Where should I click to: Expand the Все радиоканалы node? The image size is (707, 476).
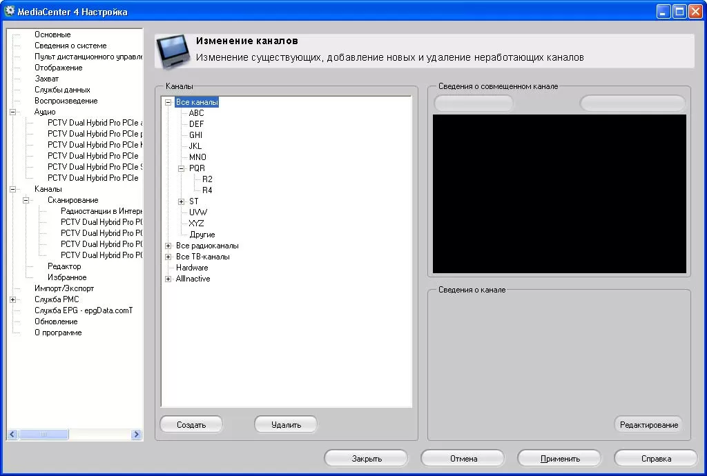coord(168,246)
